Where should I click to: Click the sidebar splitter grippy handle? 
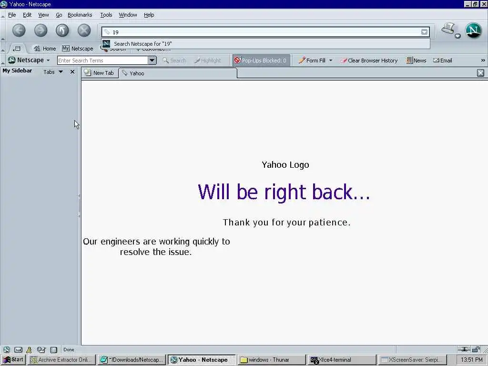(80, 206)
